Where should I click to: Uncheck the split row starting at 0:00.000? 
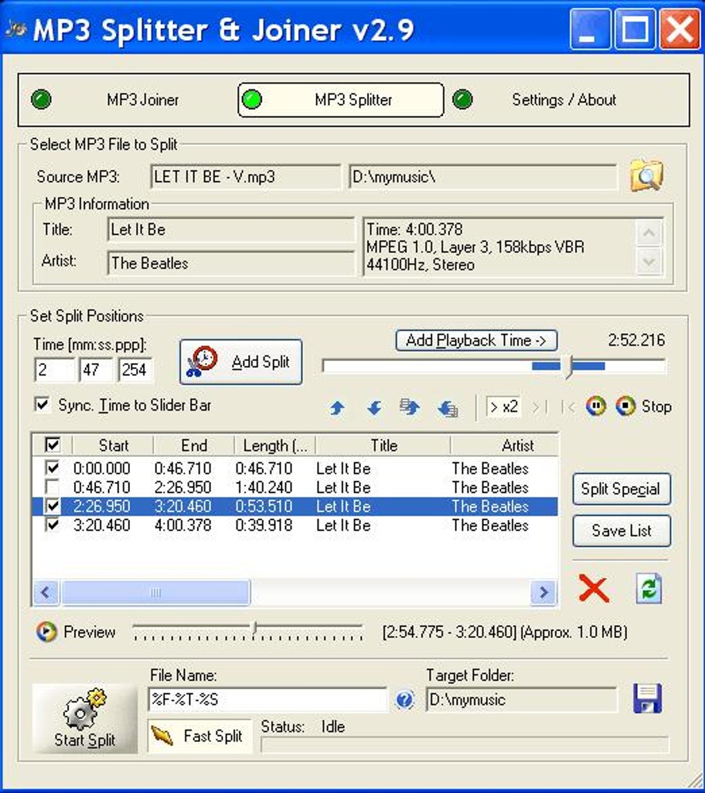click(52, 468)
